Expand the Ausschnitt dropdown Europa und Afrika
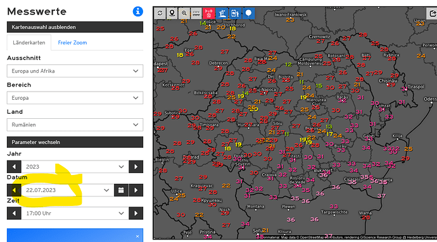Image resolution: width=437 pixels, height=242 pixels. pyautogui.click(x=75, y=71)
